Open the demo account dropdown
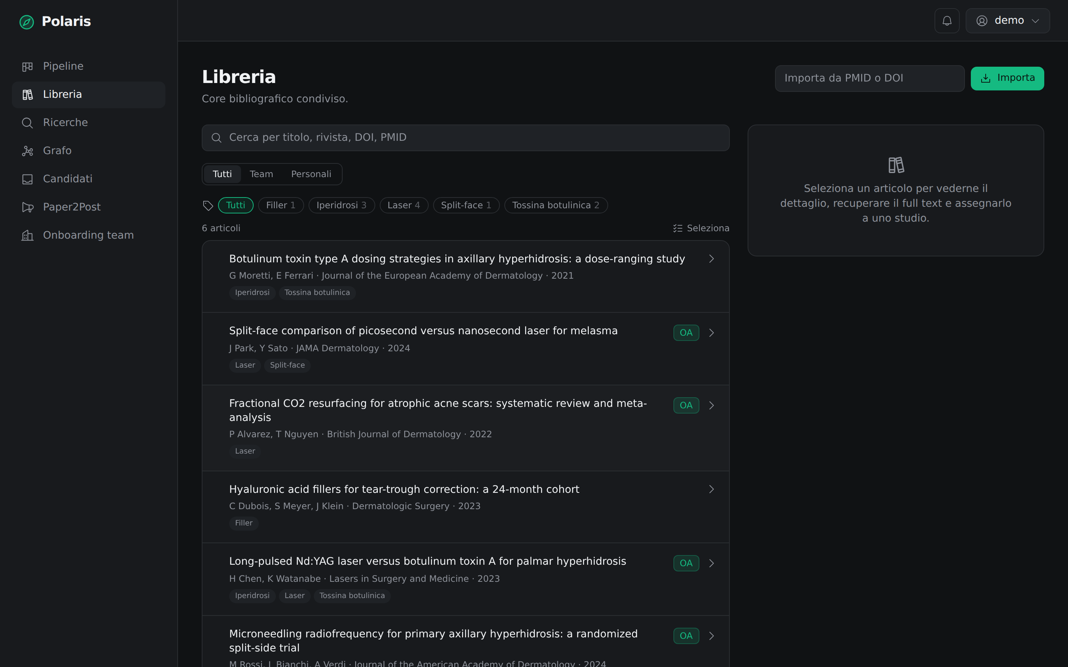 (x=1008, y=21)
